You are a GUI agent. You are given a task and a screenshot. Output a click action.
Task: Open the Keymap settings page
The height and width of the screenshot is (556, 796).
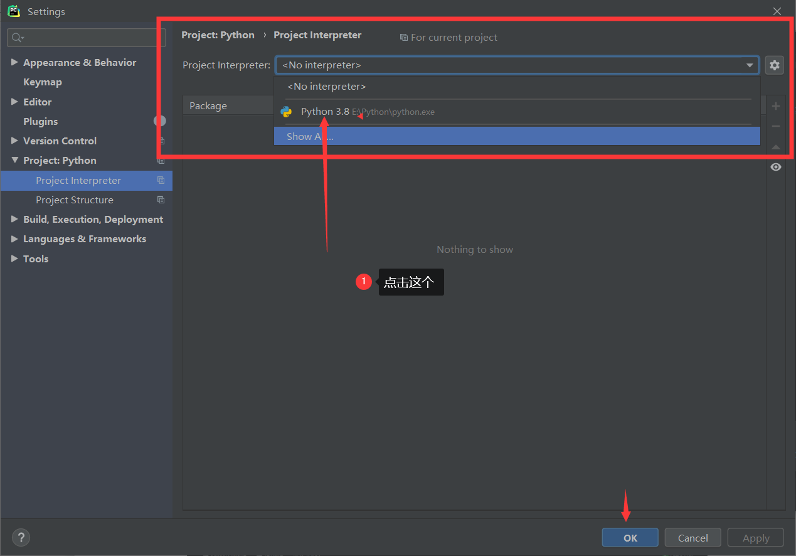42,82
